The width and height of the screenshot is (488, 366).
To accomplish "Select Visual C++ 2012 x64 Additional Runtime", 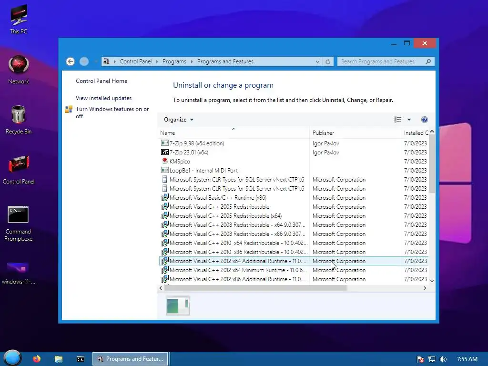I will pyautogui.click(x=294, y=261).
